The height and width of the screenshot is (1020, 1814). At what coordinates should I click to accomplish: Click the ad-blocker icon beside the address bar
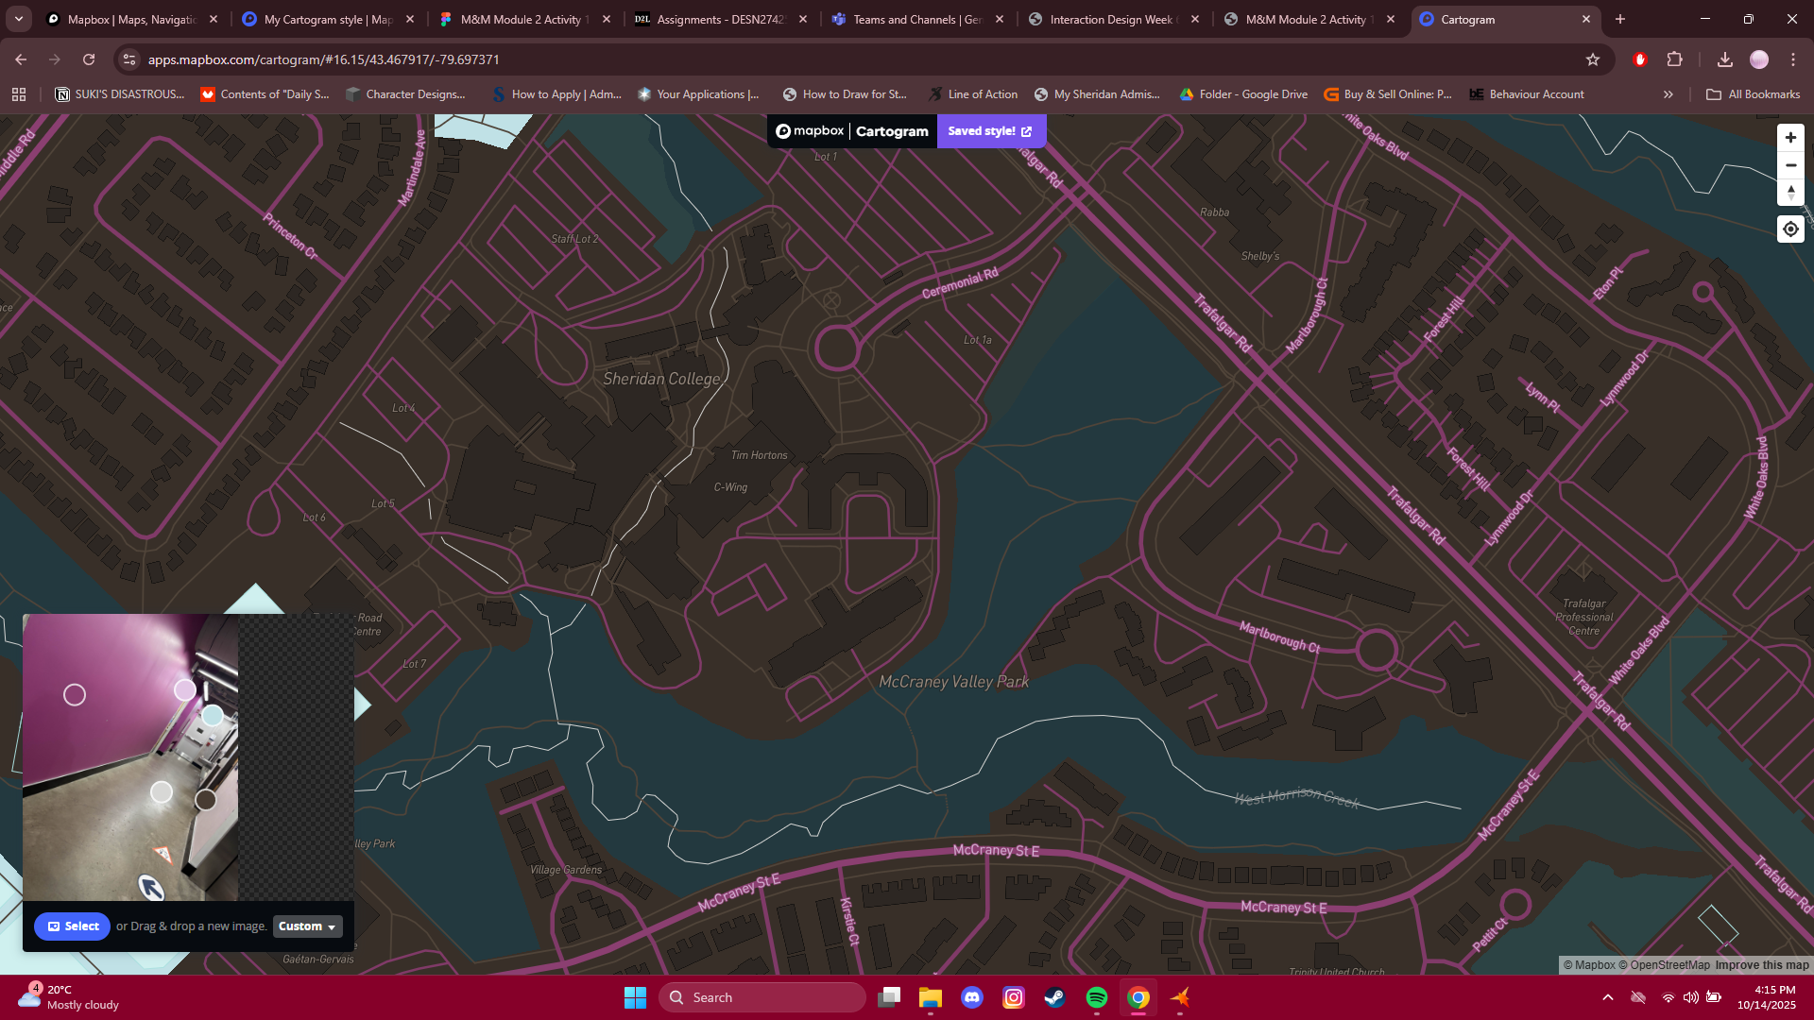tap(1640, 59)
